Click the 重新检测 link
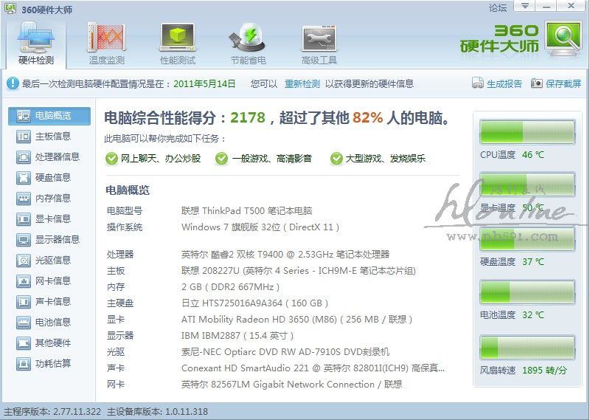Viewport: 590px width, 420px height. click(x=302, y=83)
